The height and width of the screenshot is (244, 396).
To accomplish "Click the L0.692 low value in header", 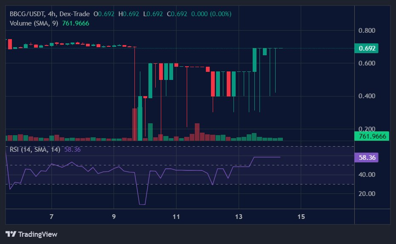I will click(153, 14).
